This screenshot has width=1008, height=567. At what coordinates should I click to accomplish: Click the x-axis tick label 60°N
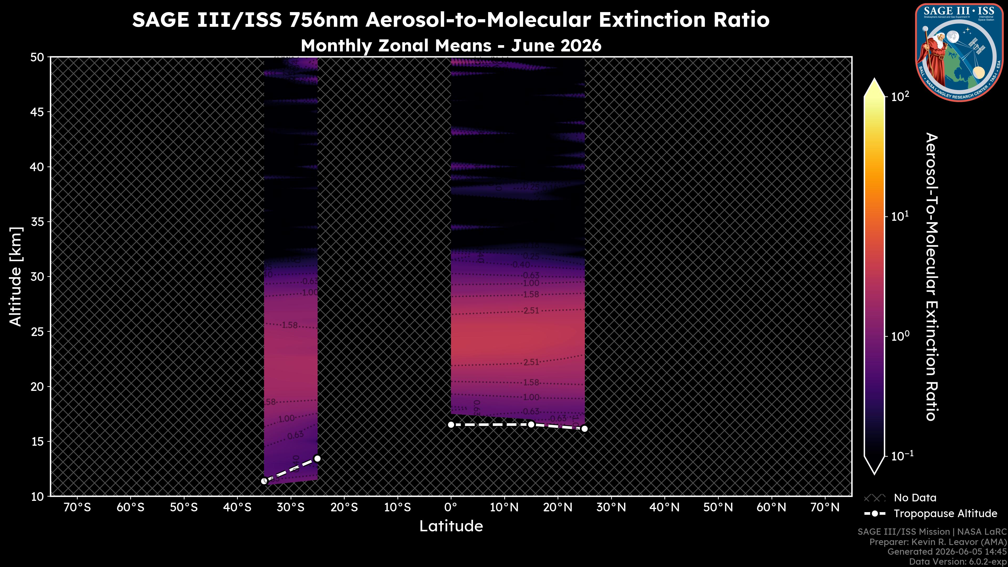(x=771, y=507)
